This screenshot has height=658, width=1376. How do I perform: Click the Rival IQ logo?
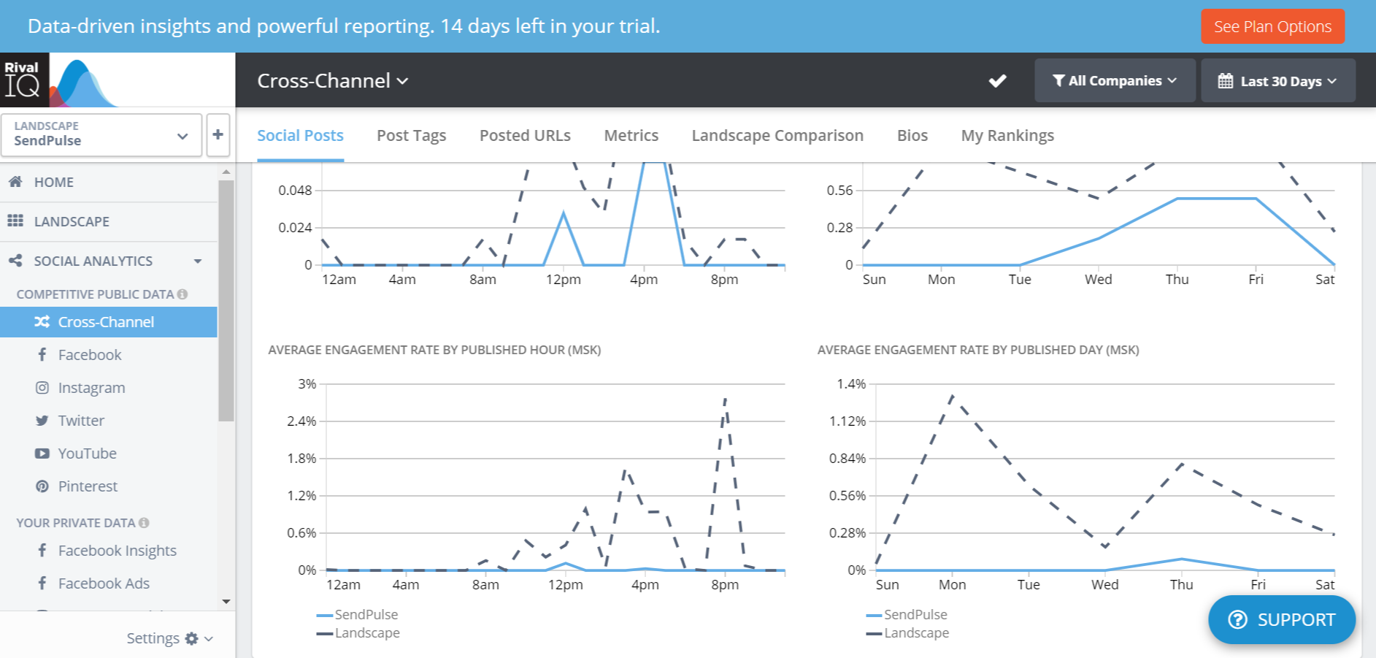(x=25, y=80)
